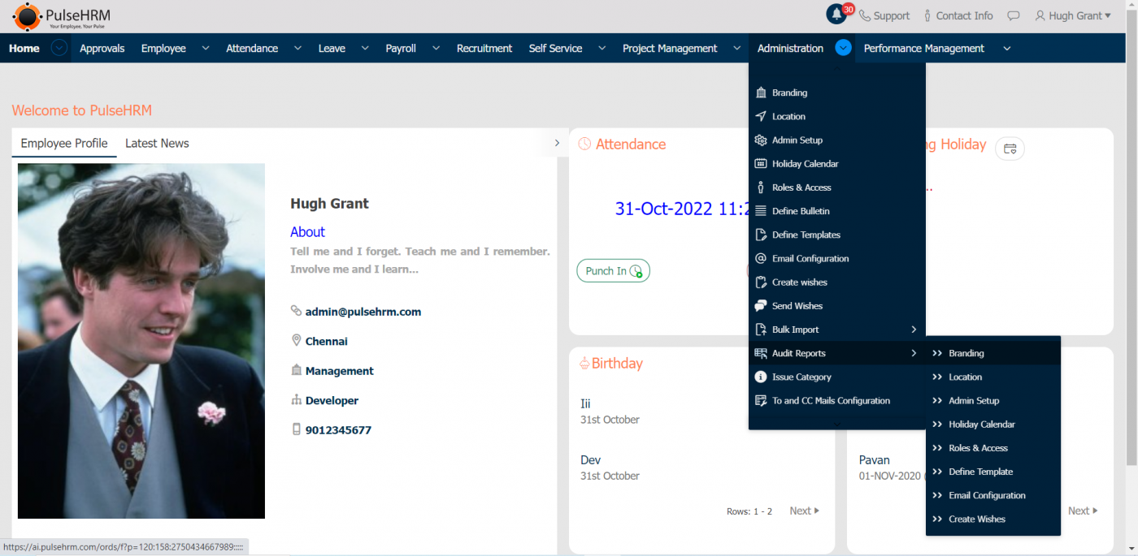1138x556 pixels.
Task: Switch to the Latest News tab
Action: coord(157,144)
